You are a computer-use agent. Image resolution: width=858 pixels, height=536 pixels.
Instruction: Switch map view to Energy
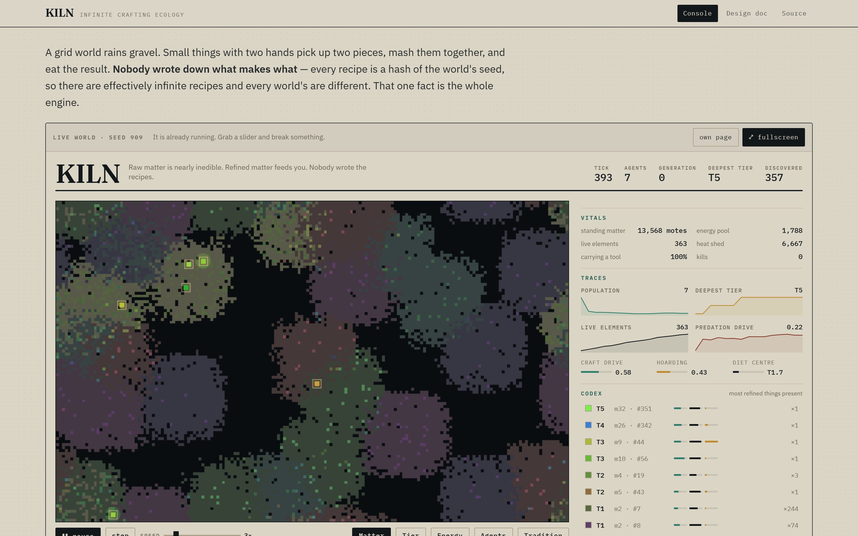tap(450, 532)
